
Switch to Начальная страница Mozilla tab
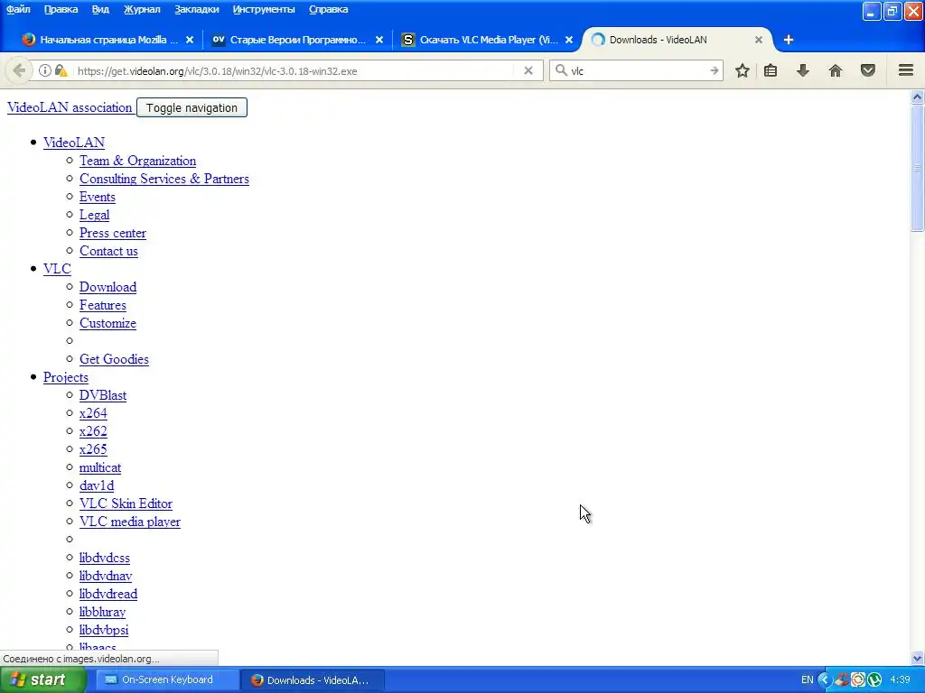click(107, 40)
